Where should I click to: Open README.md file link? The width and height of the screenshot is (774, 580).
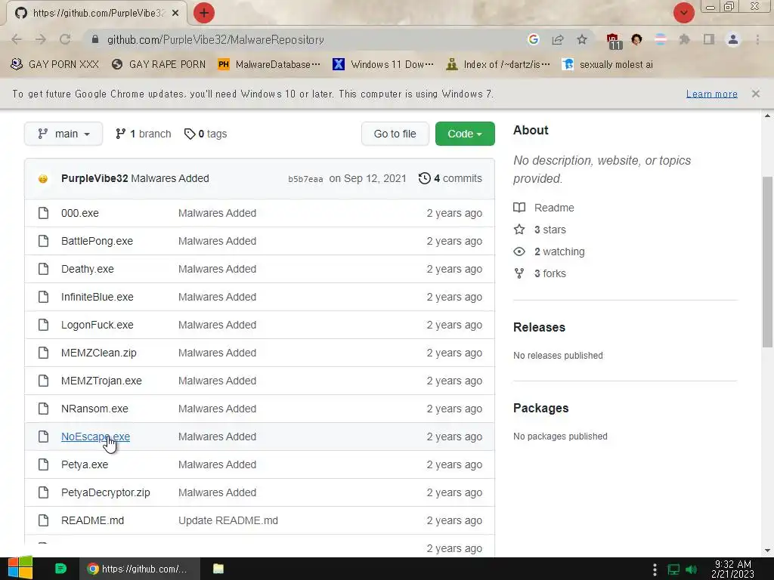point(92,520)
